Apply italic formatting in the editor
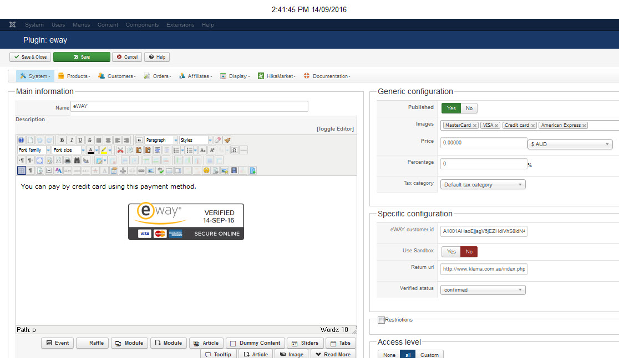 pyautogui.click(x=72, y=140)
